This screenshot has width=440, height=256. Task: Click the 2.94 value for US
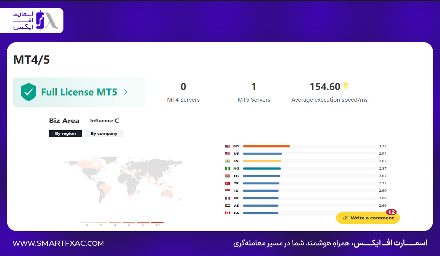pos(383,154)
